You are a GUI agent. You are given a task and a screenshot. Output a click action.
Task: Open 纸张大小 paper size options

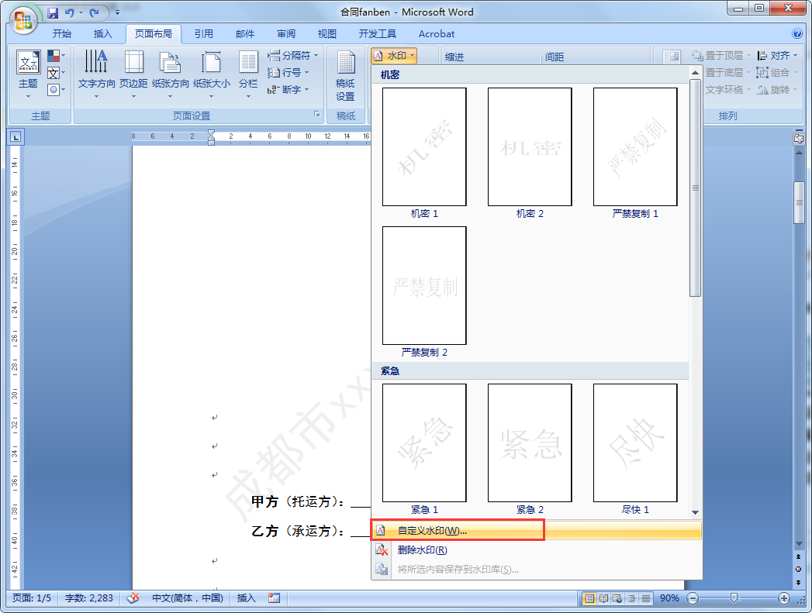(x=211, y=74)
